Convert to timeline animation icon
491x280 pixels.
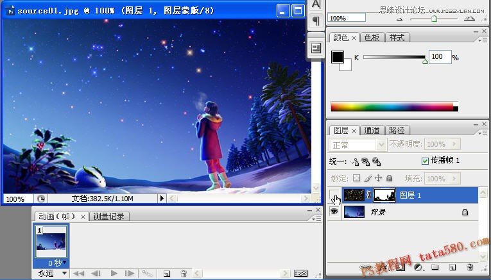[x=300, y=274]
